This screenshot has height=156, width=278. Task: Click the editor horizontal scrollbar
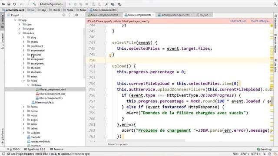(146, 140)
